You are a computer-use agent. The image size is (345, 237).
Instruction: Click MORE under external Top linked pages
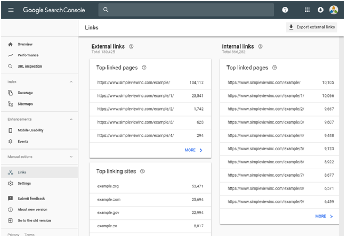(194, 150)
